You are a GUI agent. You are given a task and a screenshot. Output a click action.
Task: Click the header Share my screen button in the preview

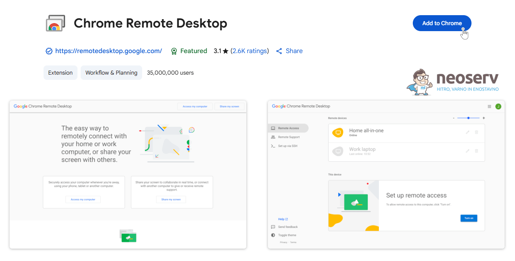tap(230, 107)
